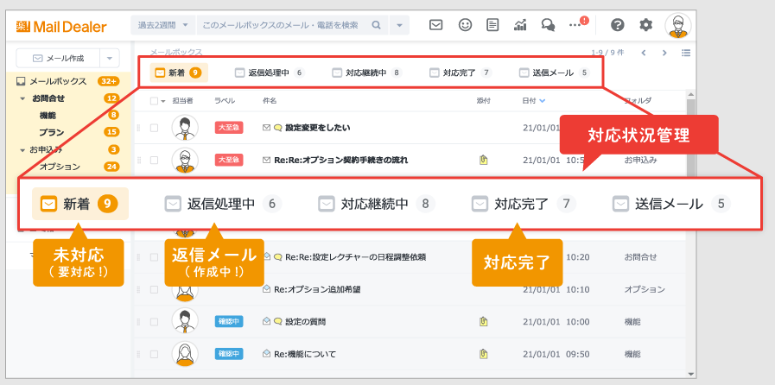Open the advanced search dropdown arrow
The height and width of the screenshot is (385, 775).
pos(399,25)
